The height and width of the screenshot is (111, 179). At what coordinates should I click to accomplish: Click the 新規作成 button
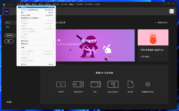(x=10, y=35)
